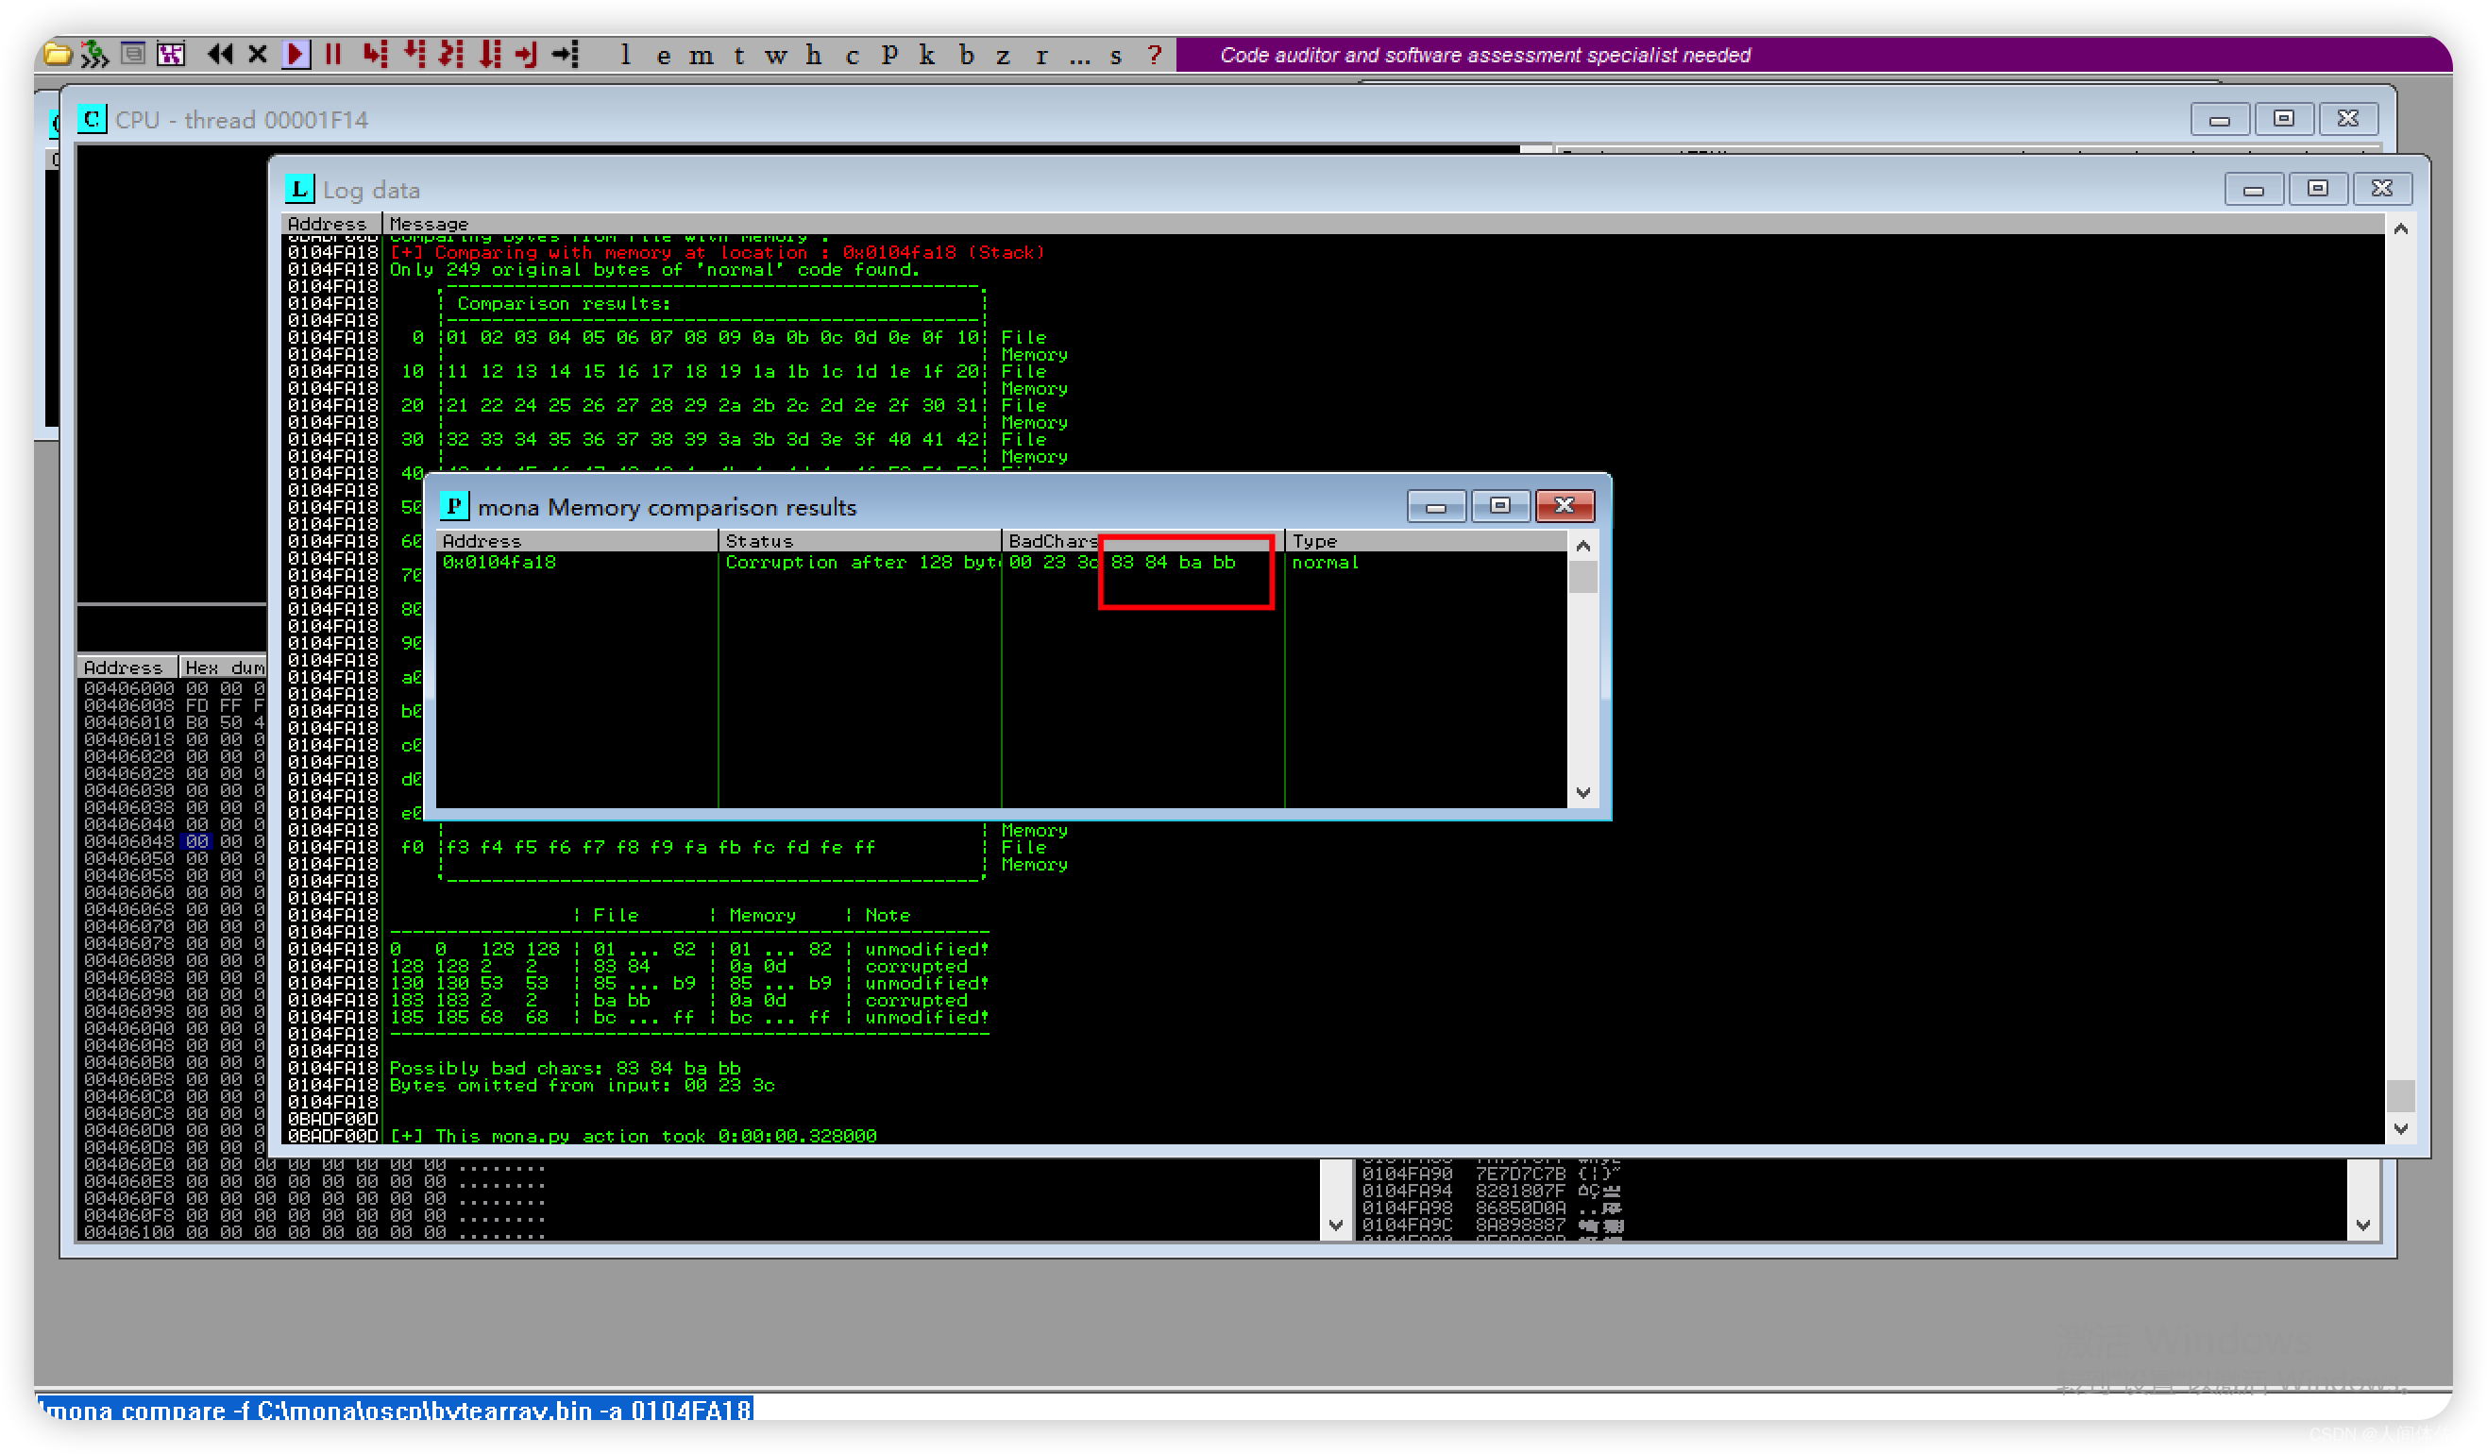Screen dimensions: 2487x1454
Task: Restart program with rewind icon
Action: [219, 55]
